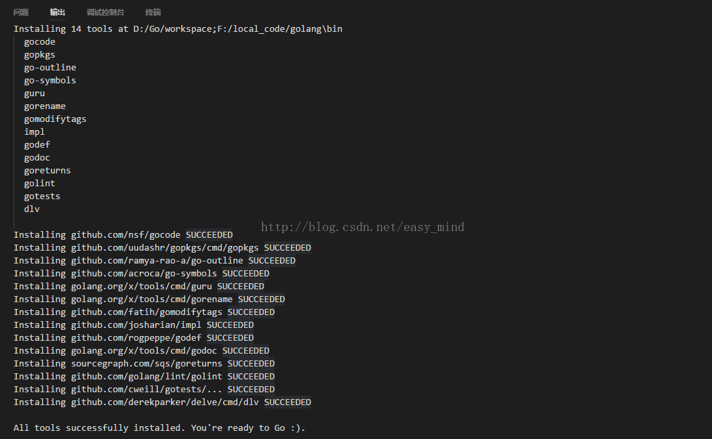Click the github.com/acroca/go-symbols URL

(144, 274)
